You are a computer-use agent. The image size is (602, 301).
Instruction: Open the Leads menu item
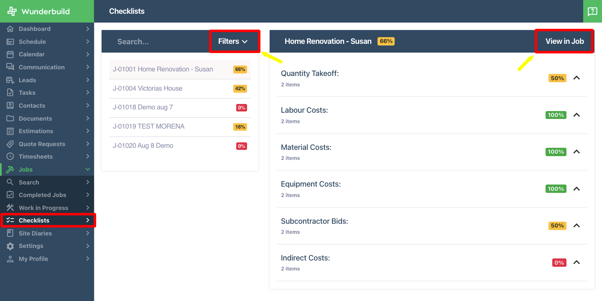pos(47,80)
